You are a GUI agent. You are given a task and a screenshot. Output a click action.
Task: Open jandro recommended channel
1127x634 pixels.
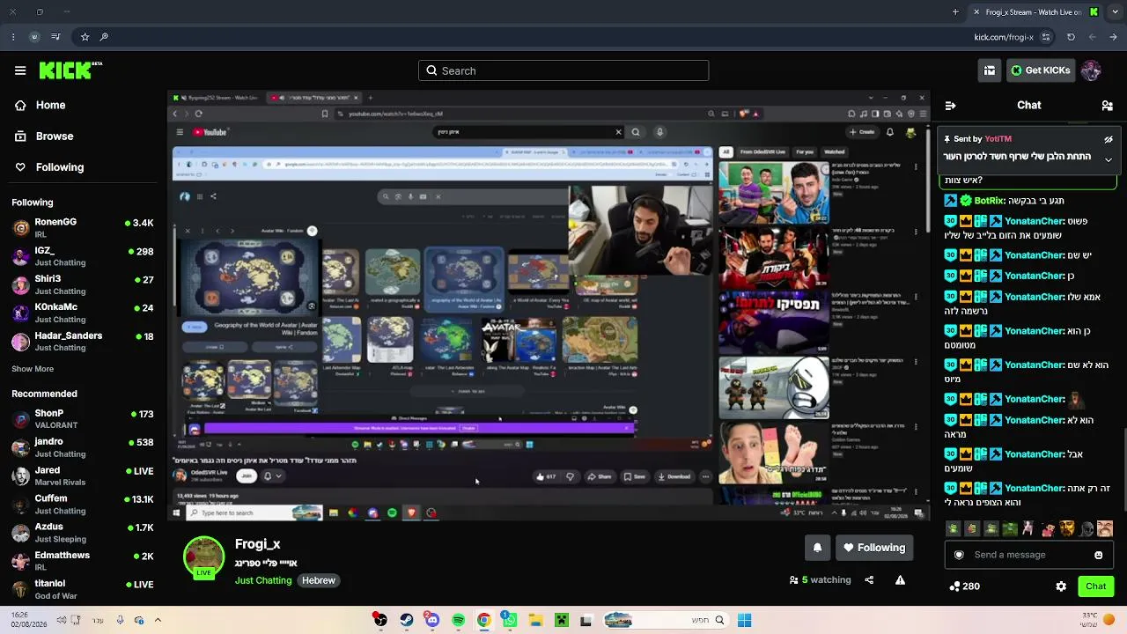click(84, 447)
